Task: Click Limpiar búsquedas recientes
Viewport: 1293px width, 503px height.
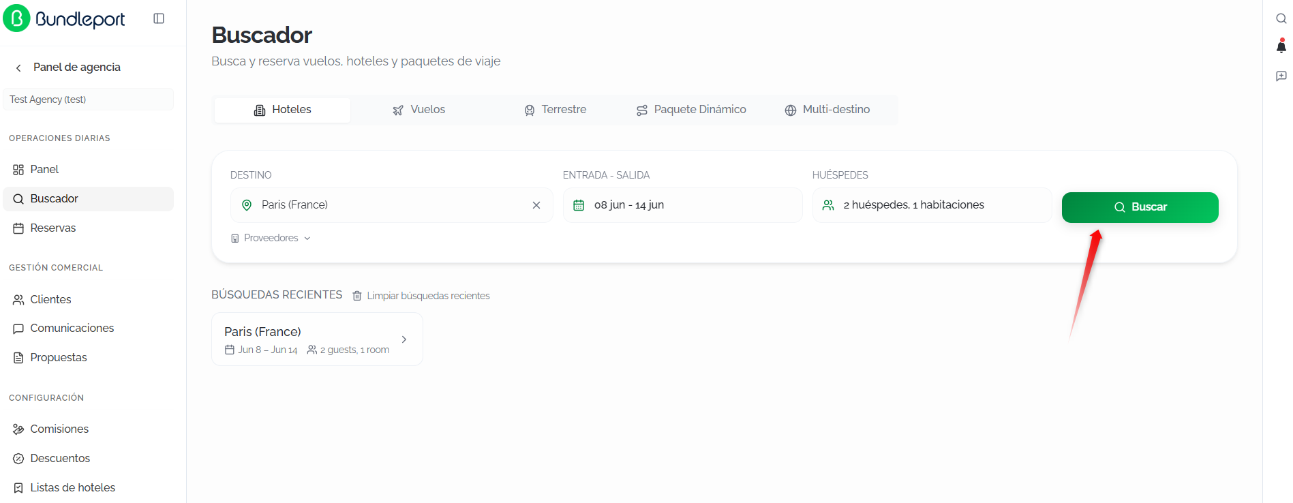Action: [x=428, y=296]
